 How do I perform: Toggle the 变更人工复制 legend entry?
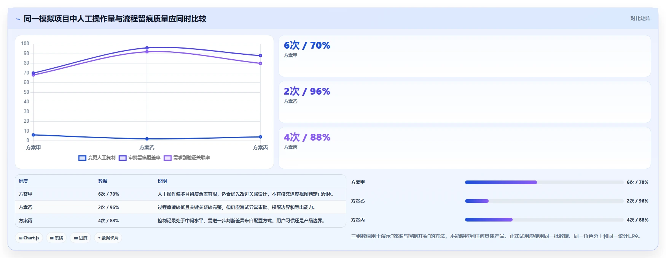click(97, 158)
